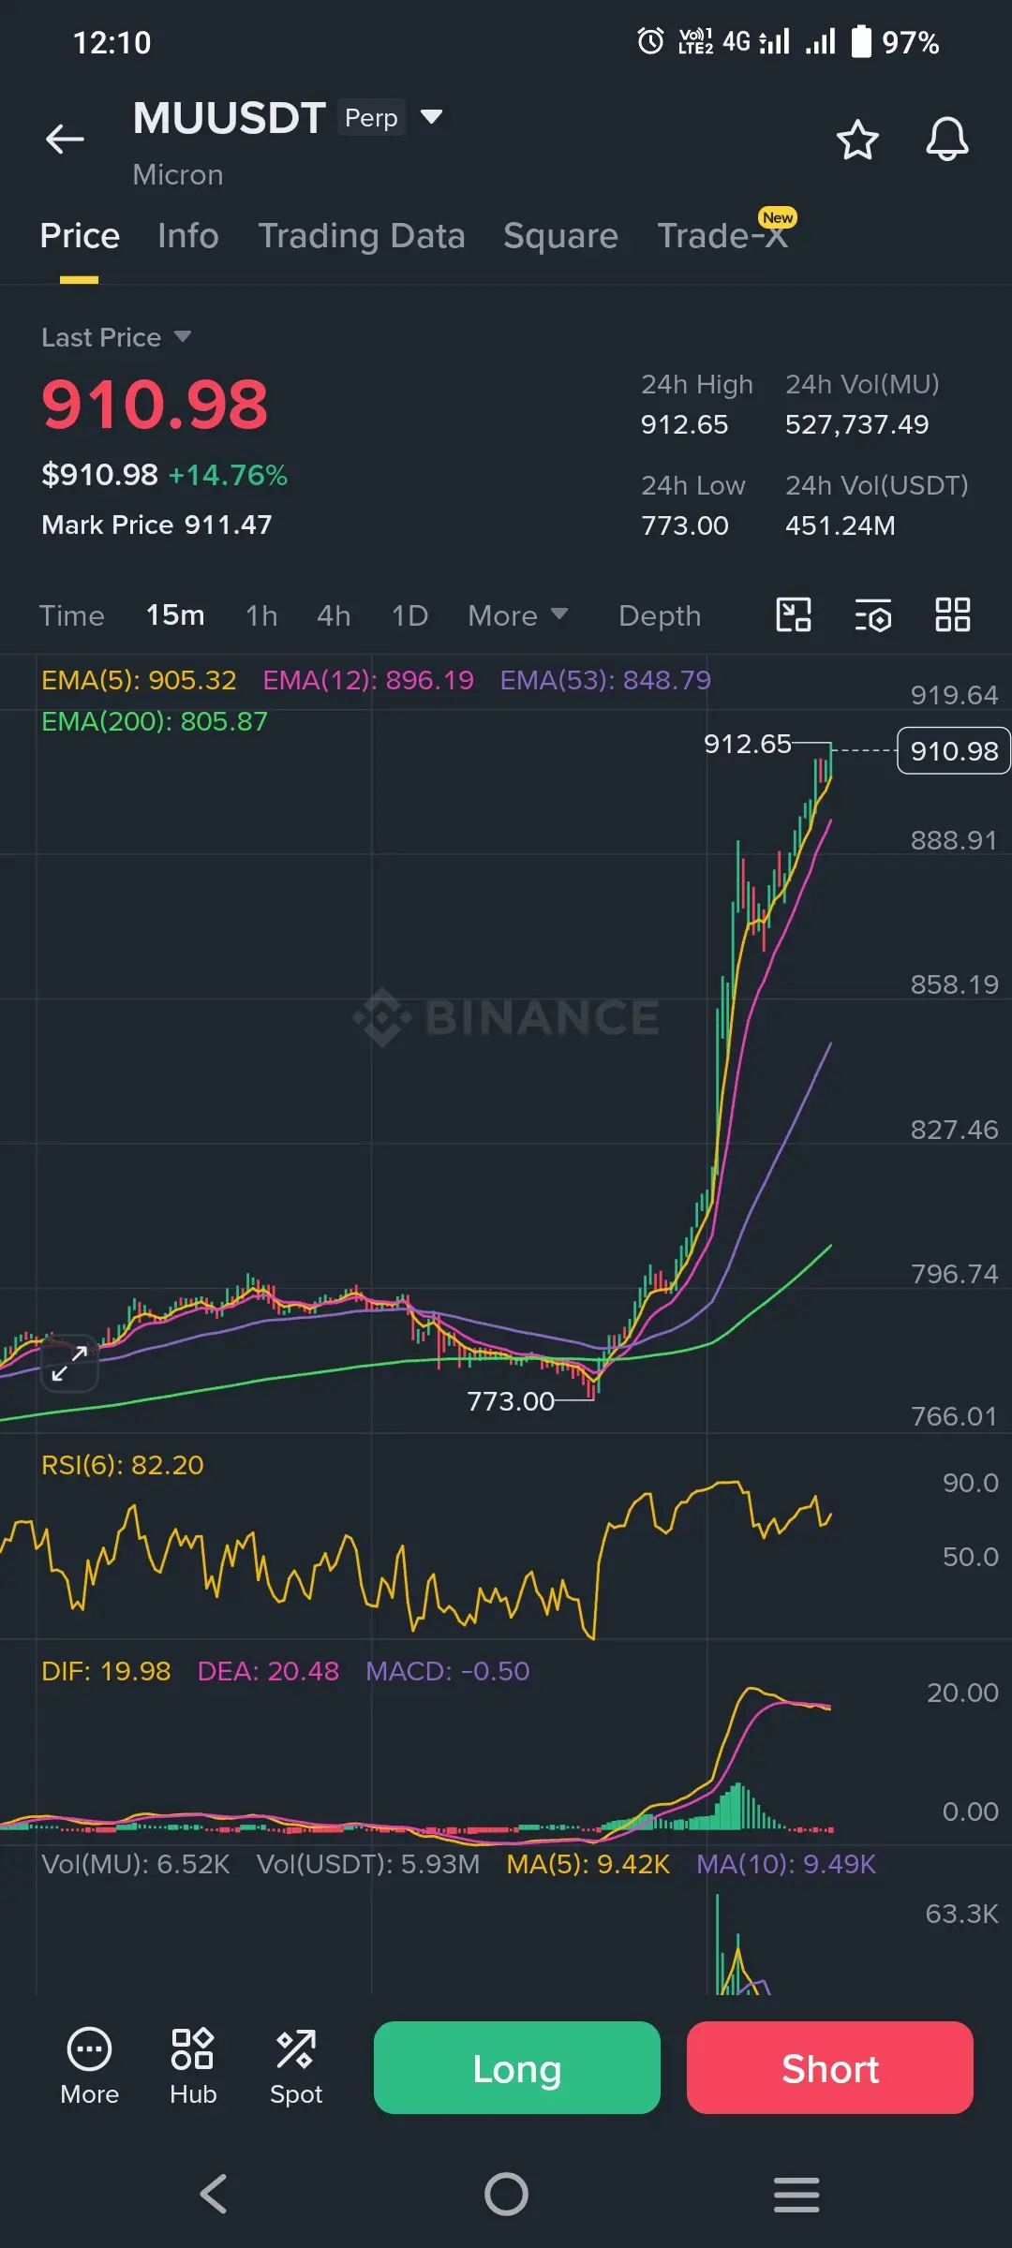
Task: Tap the large red 910.98 last price
Action: [x=155, y=405]
